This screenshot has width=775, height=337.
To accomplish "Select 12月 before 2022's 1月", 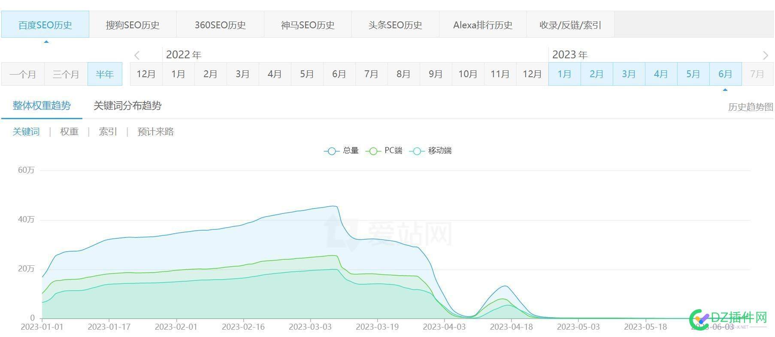I will tap(146, 74).
